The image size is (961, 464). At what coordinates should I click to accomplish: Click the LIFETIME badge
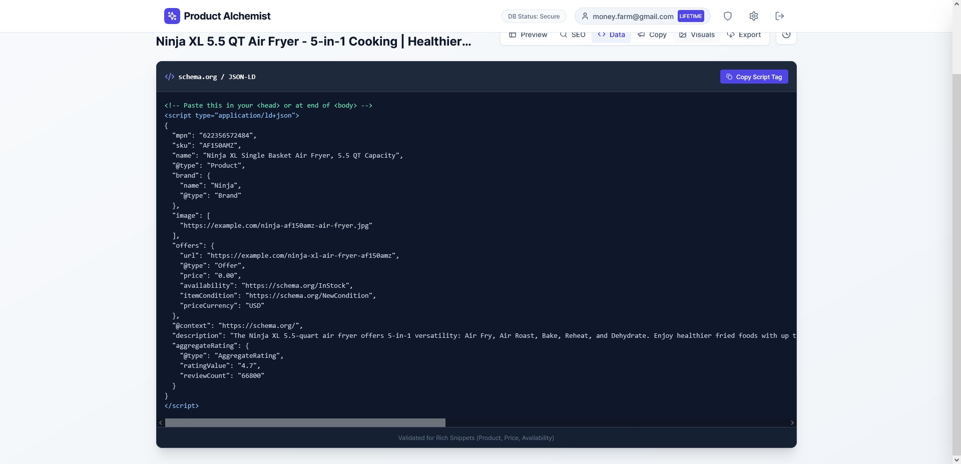click(x=690, y=16)
